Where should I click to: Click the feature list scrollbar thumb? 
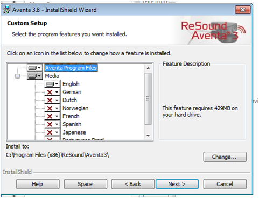tap(148, 98)
